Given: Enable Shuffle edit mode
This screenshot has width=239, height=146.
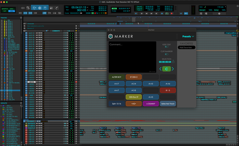Looking at the screenshot, I should click(x=5, y=9).
